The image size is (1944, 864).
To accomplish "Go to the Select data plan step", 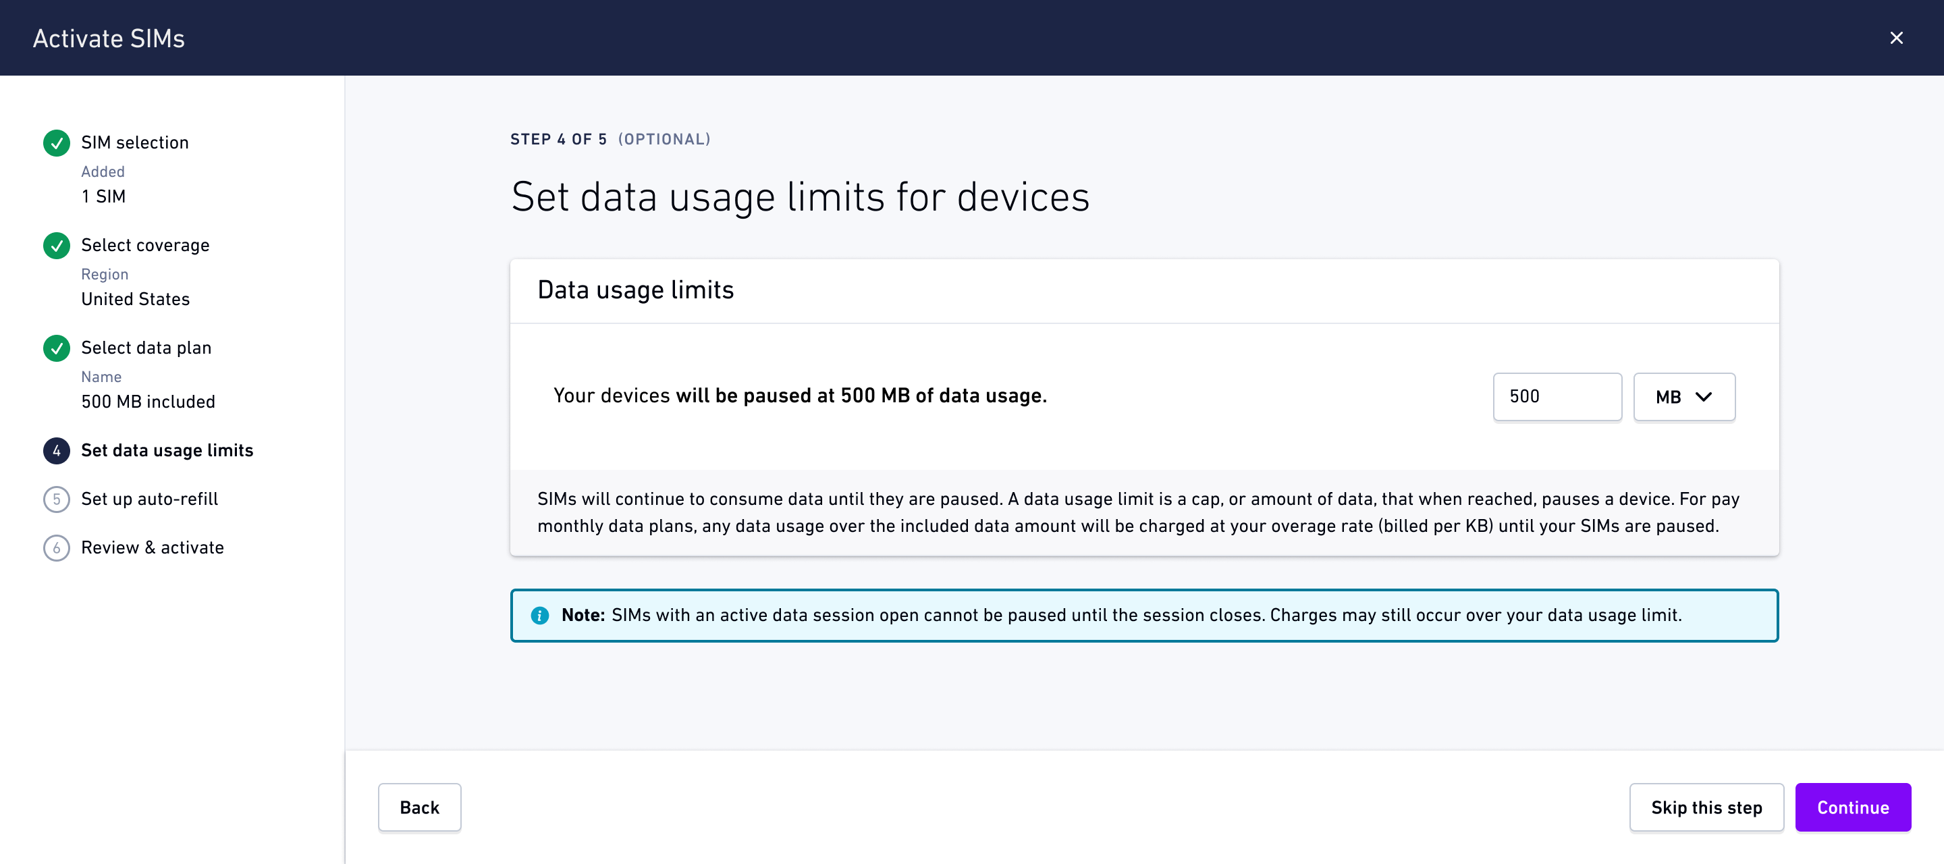I will (146, 348).
